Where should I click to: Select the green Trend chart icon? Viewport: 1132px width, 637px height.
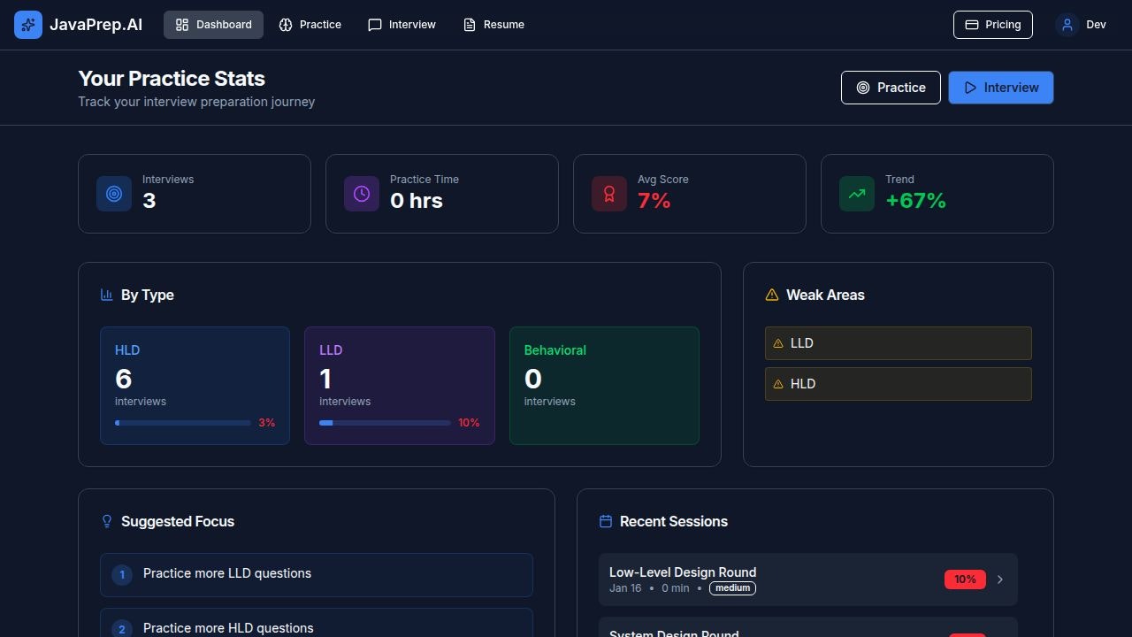point(856,193)
